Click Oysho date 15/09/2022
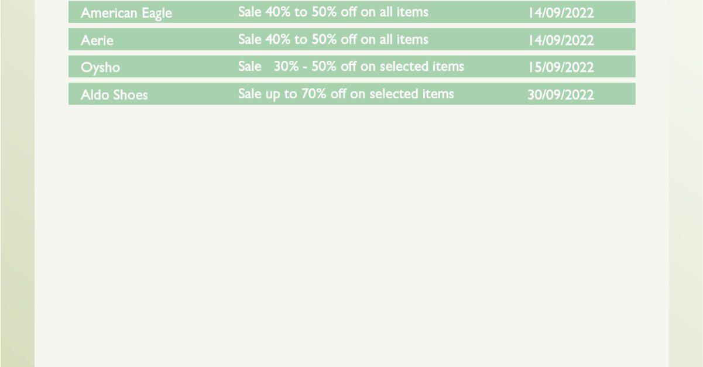 (x=561, y=67)
